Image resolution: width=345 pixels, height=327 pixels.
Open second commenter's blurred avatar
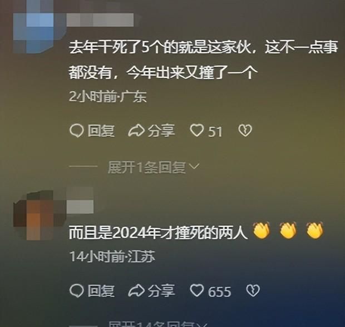click(x=36, y=216)
